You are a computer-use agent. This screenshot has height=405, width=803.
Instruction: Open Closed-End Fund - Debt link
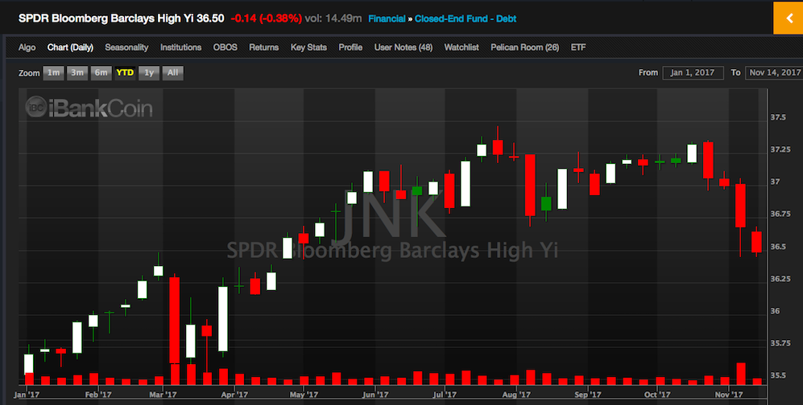coord(466,18)
